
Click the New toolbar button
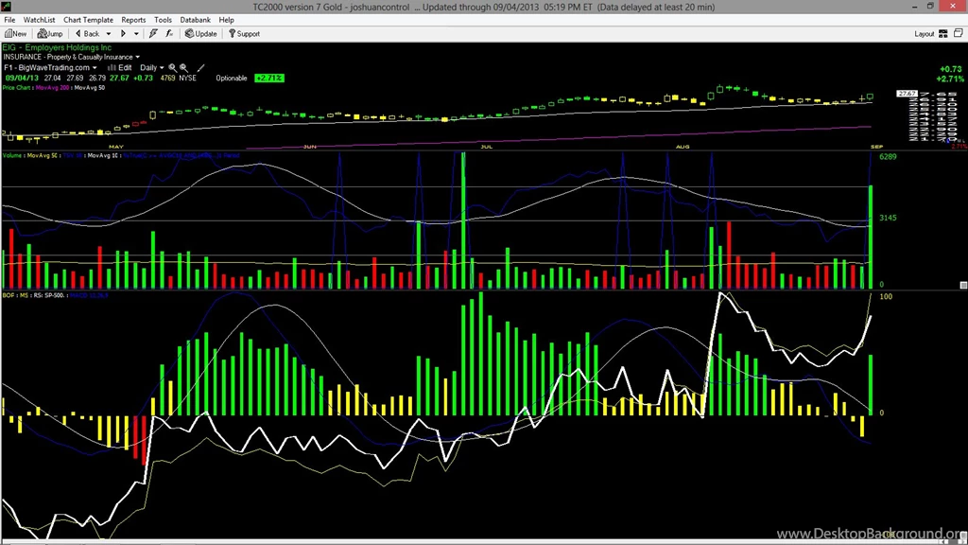click(x=15, y=33)
